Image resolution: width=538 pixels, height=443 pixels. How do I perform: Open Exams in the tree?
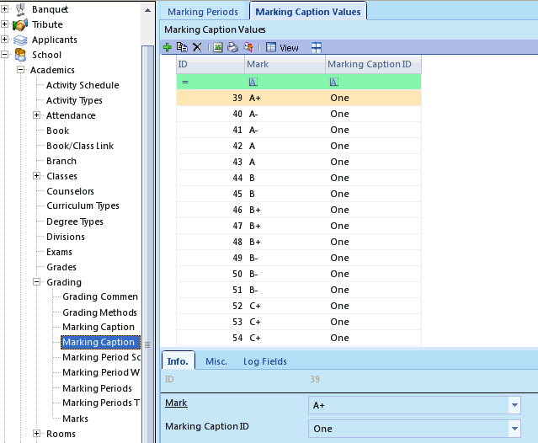point(60,252)
